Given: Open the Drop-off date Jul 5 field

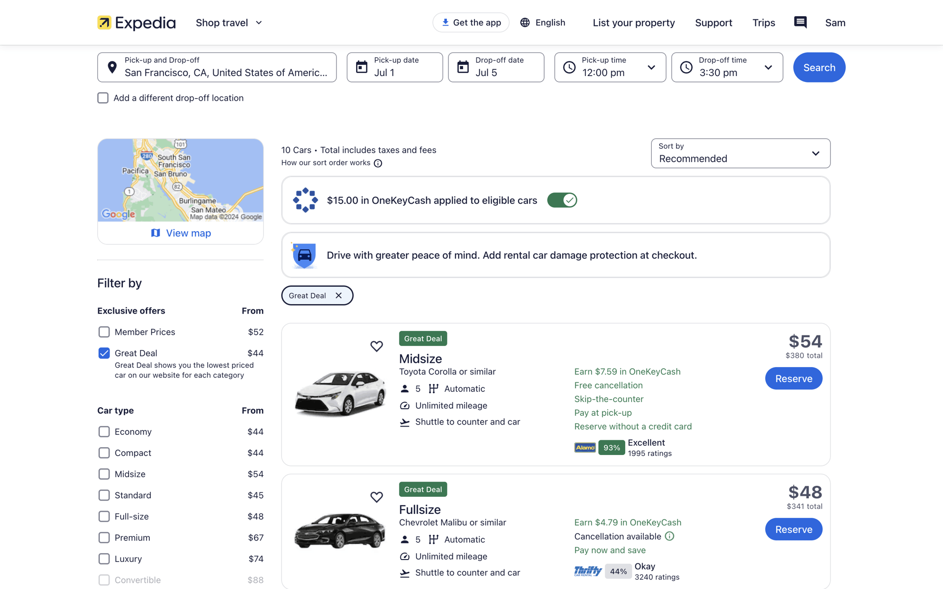Looking at the screenshot, I should [496, 67].
